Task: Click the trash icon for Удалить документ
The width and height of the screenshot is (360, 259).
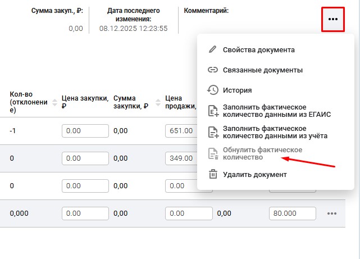Action: 212,174
